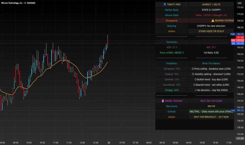Click CHOPPY: No clear direction text
Image resolution: width=245 pixels, height=145 pixels.
click(211, 26)
